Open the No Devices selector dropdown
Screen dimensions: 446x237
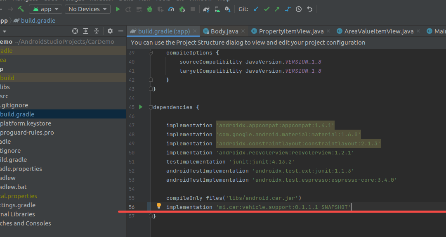coord(87,9)
